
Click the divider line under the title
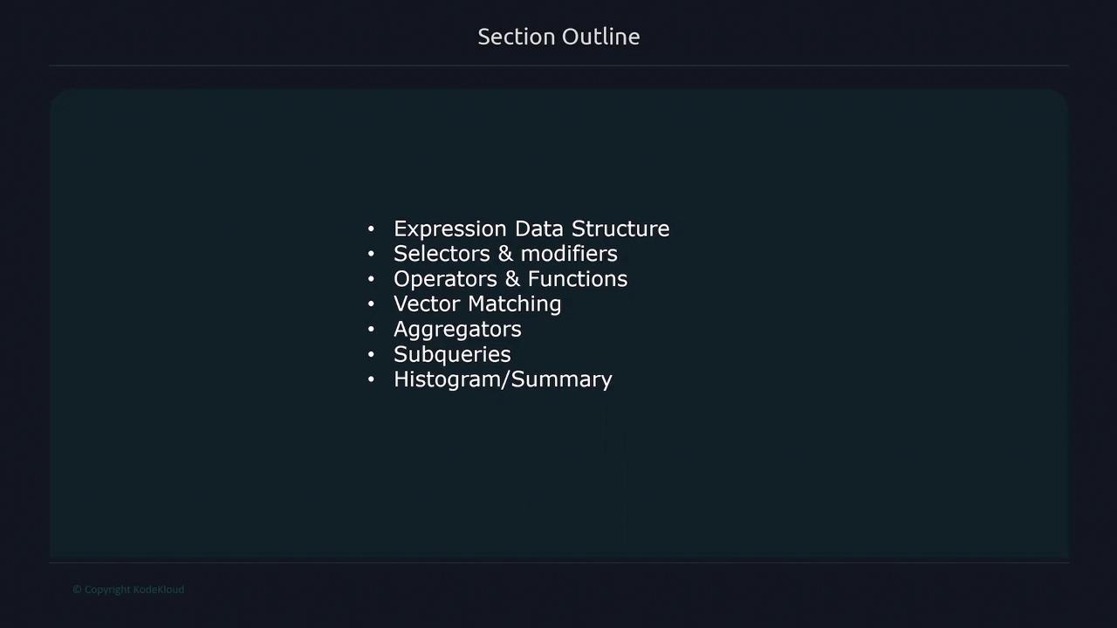(558, 65)
